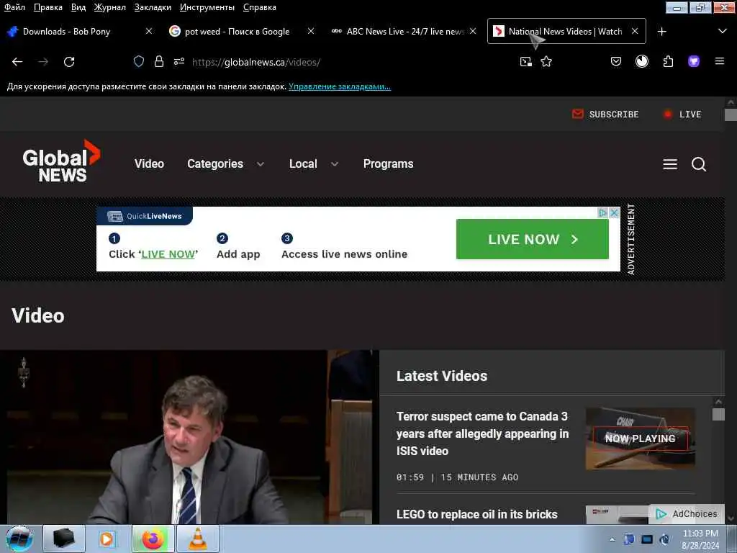Open the black box taskbar application icon
Viewport: 737px width, 553px height.
click(63, 539)
